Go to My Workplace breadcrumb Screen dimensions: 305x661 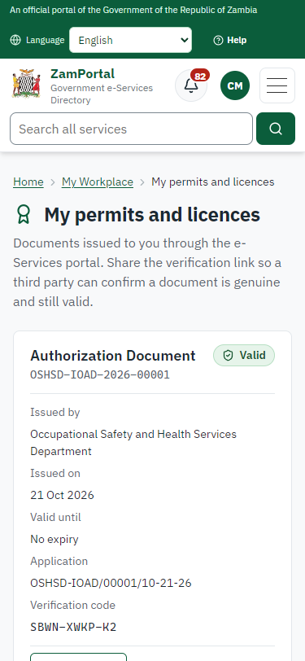[98, 182]
